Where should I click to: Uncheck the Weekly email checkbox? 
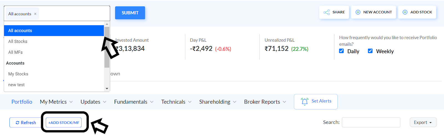coord(370,51)
